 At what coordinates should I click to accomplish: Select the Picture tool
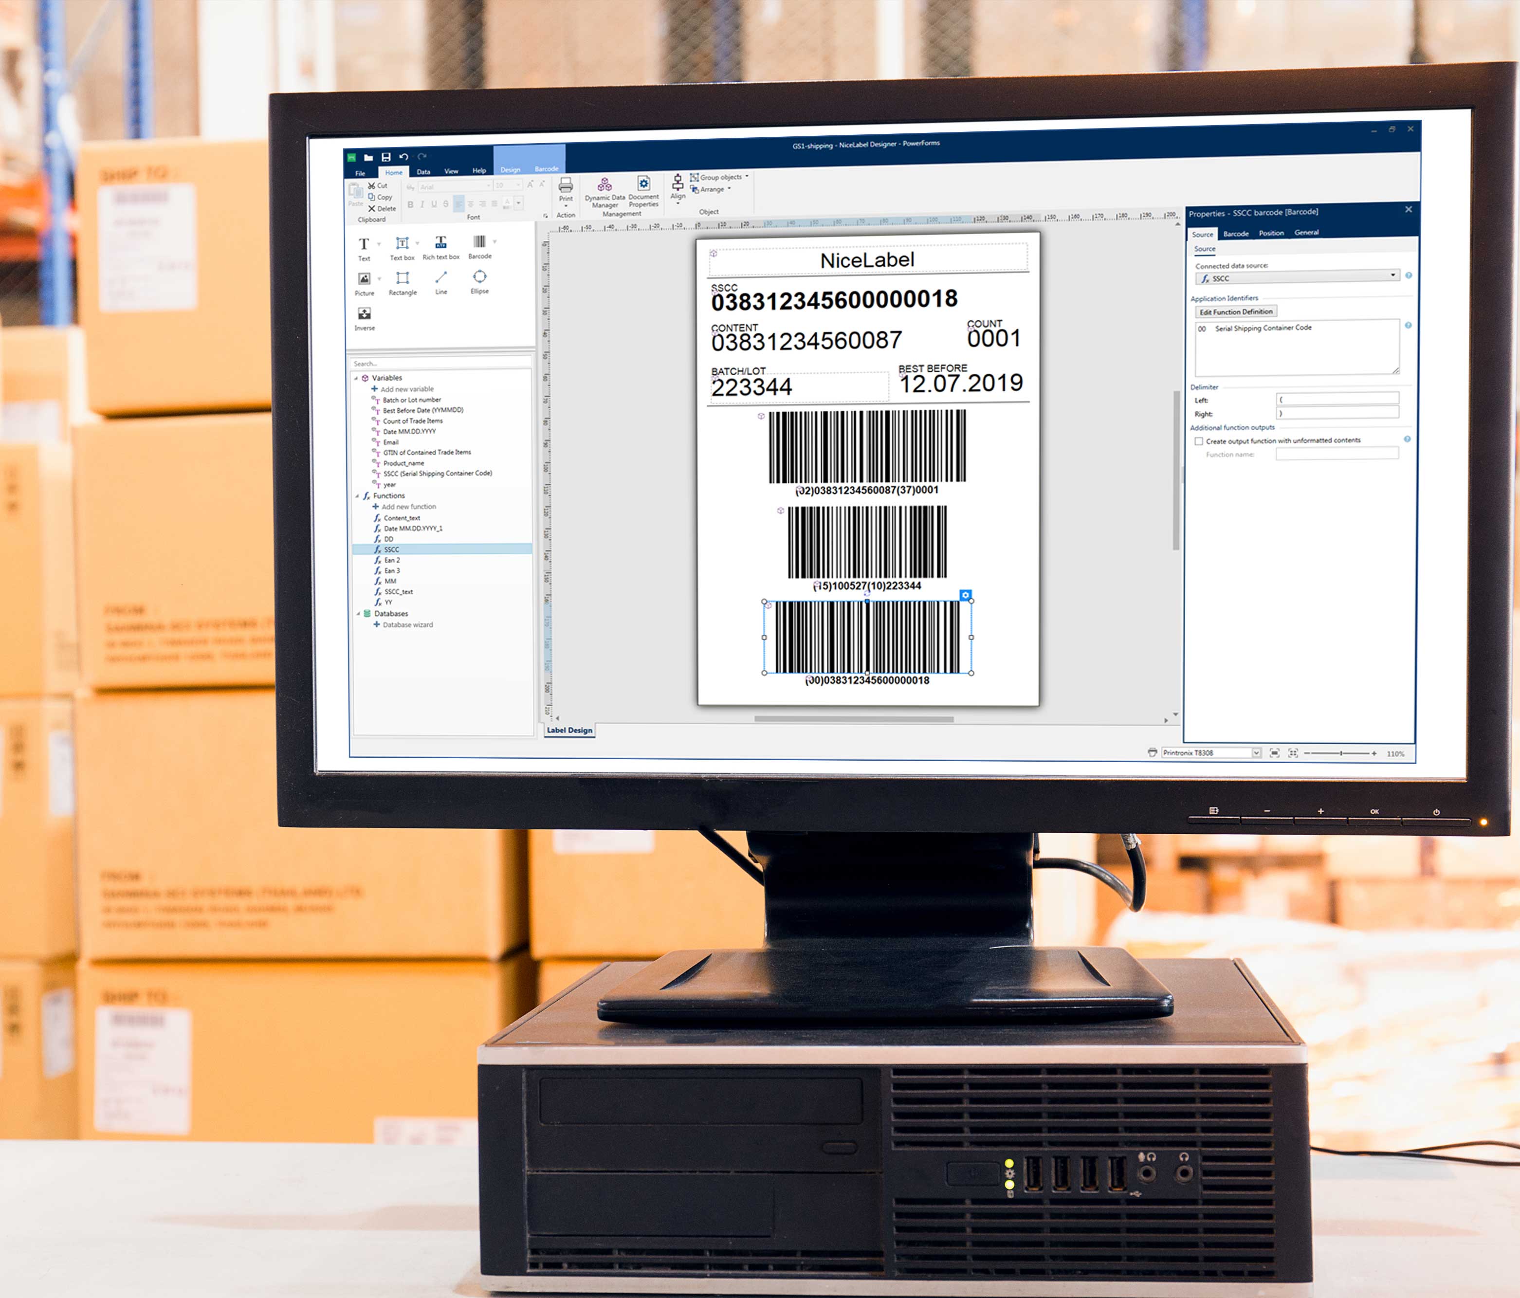[365, 284]
